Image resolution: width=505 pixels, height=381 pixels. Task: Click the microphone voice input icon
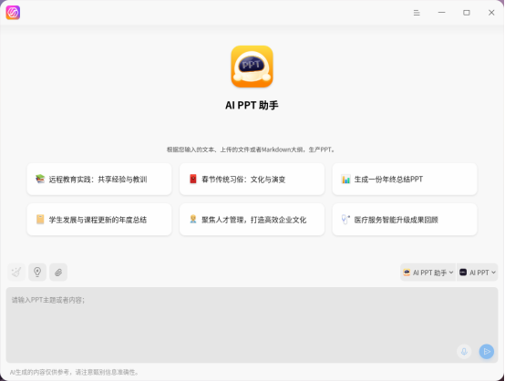click(464, 351)
